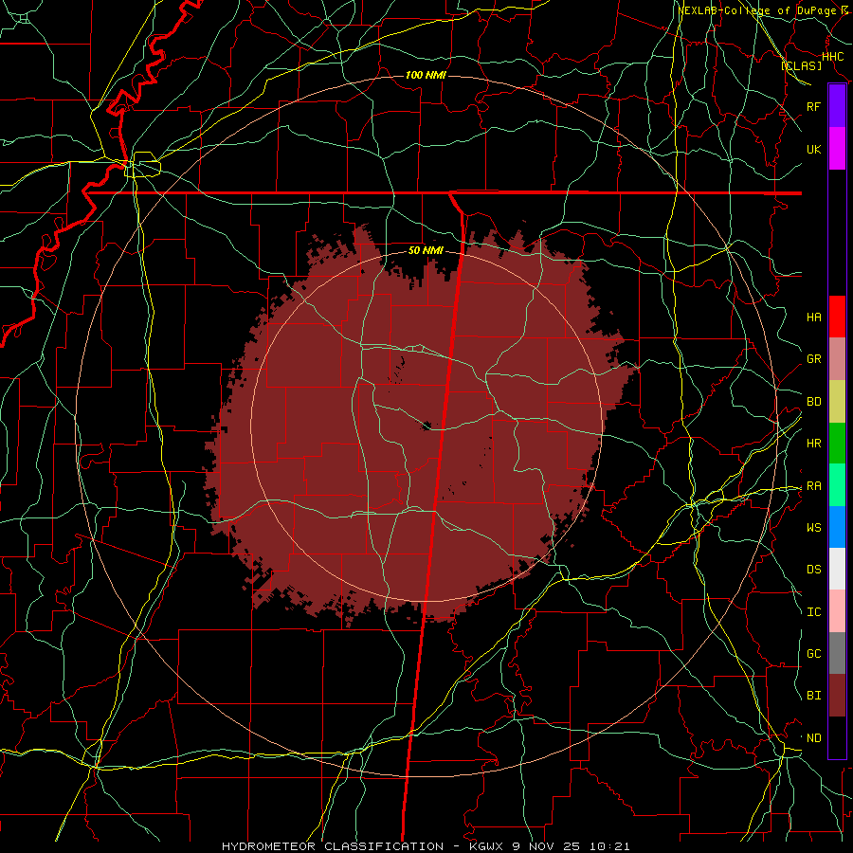Click the GR legend label
The height and width of the screenshot is (853, 853).
814,359
